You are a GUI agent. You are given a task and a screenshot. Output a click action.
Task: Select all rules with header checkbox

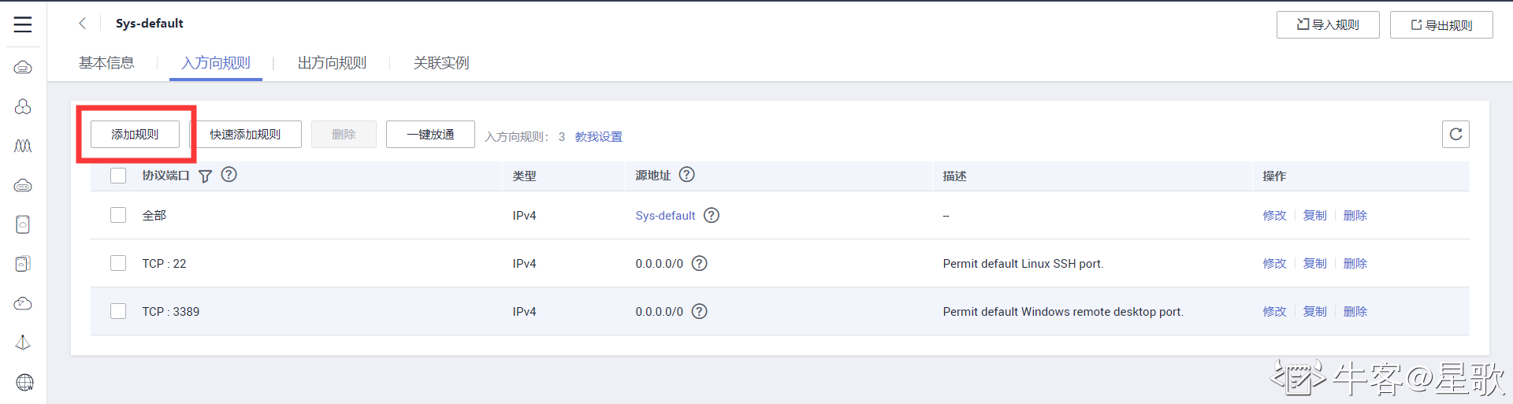coord(118,176)
